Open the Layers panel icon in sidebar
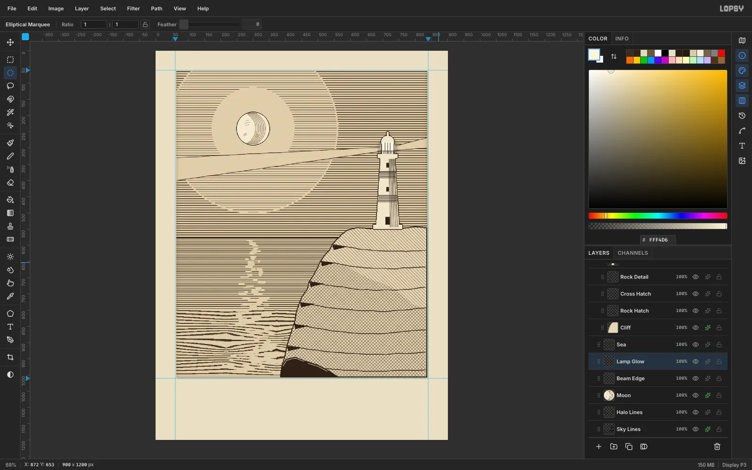Screen dimensions: 752x470 click(742, 86)
